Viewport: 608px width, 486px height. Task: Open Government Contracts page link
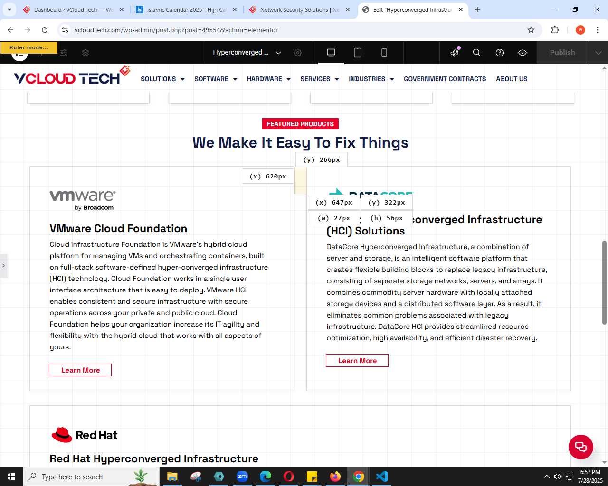click(x=445, y=79)
